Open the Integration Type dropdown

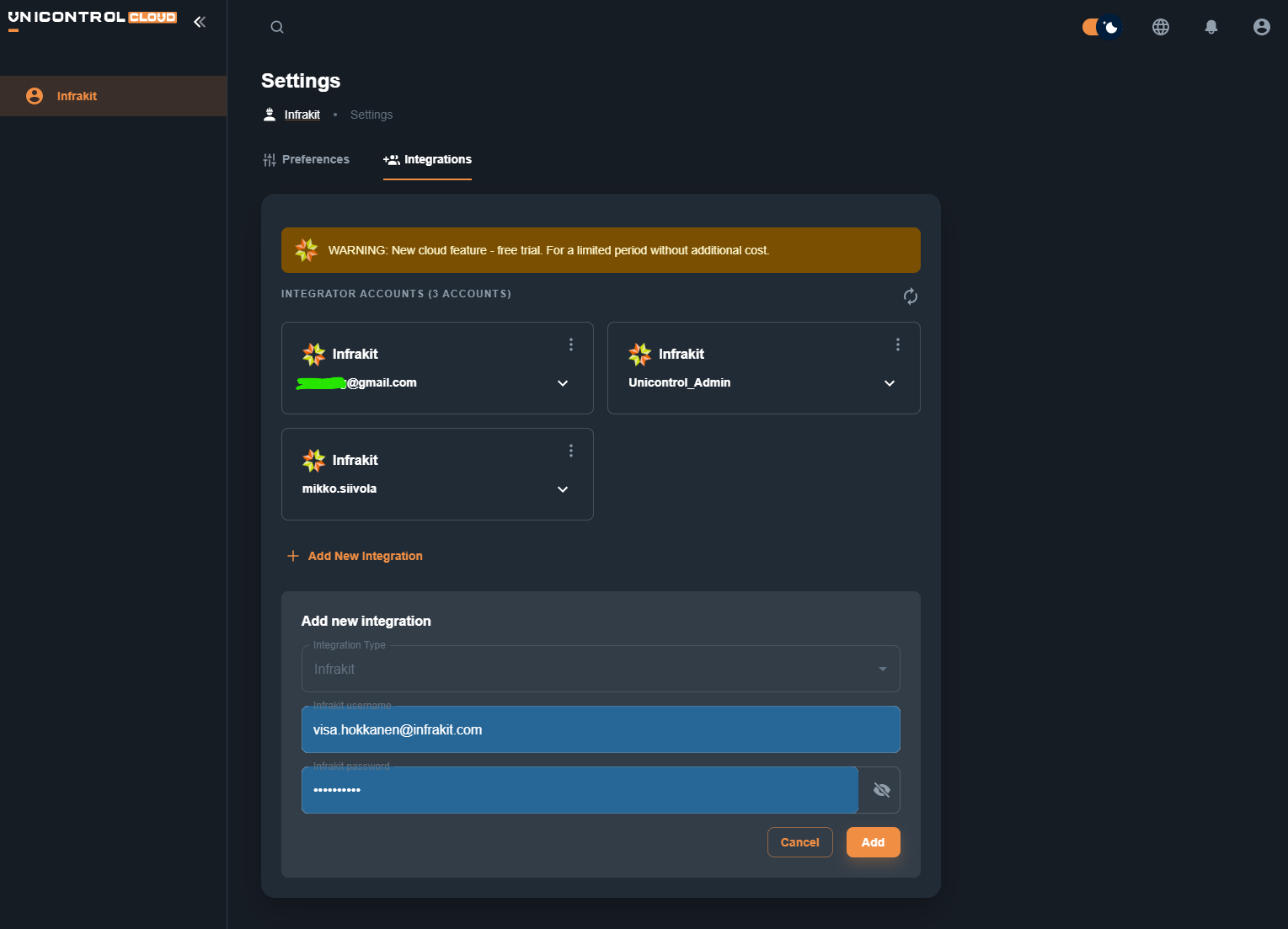(x=601, y=669)
